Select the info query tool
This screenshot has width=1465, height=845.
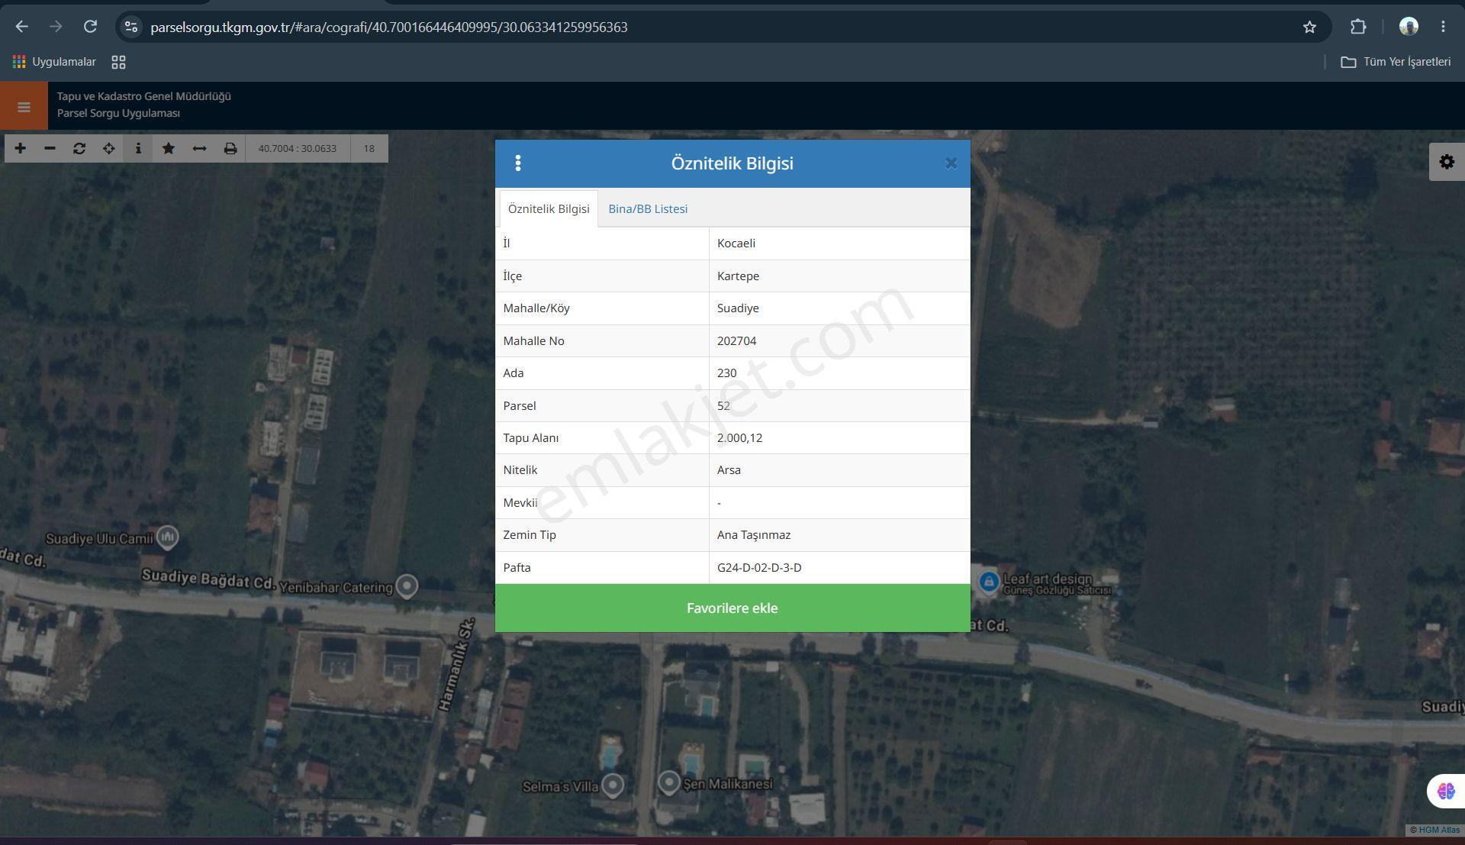[138, 148]
